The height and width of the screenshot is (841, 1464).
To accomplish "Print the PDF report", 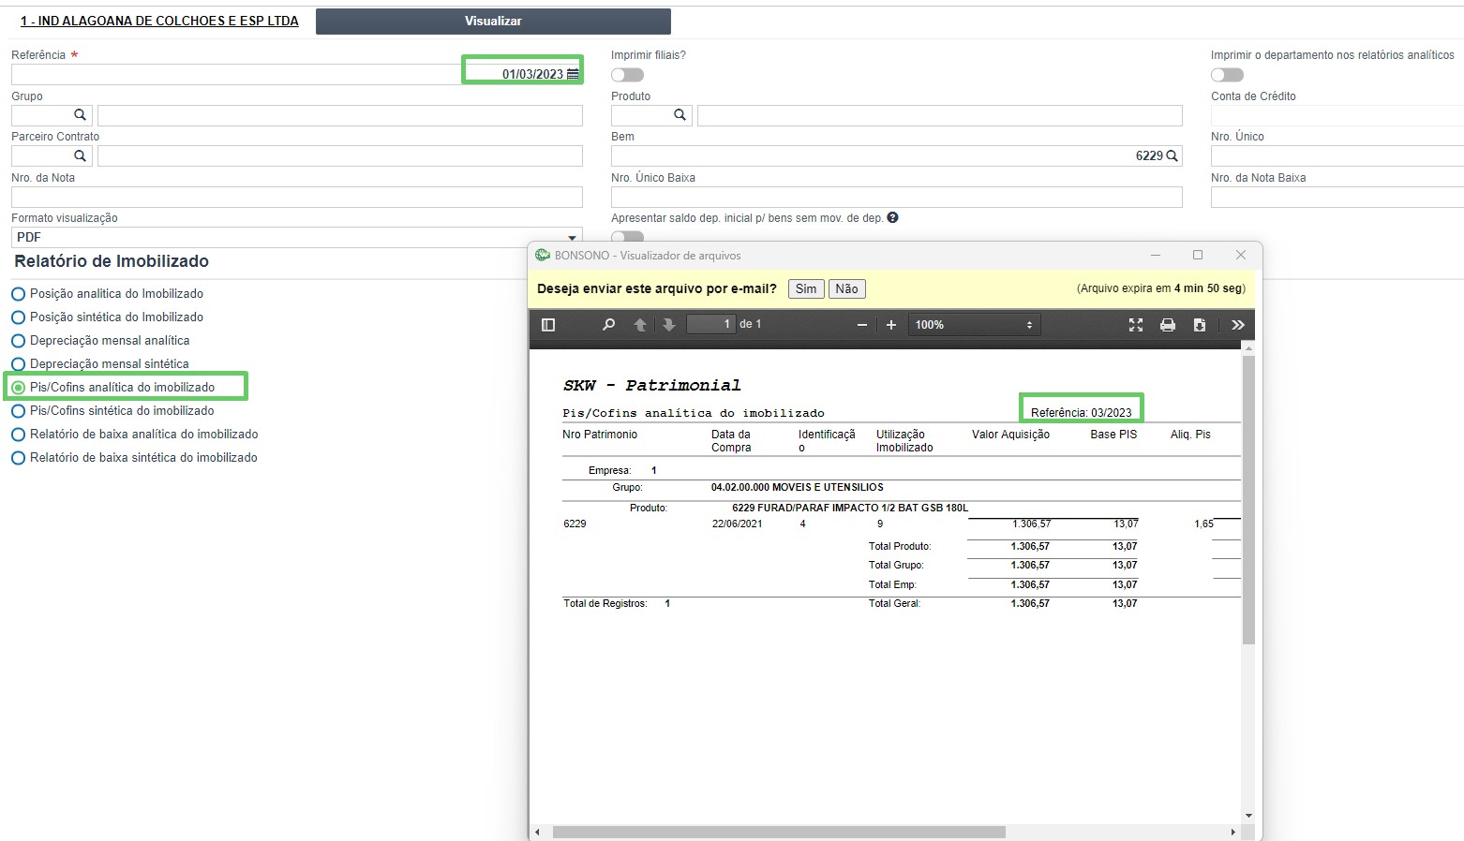I will (x=1168, y=325).
